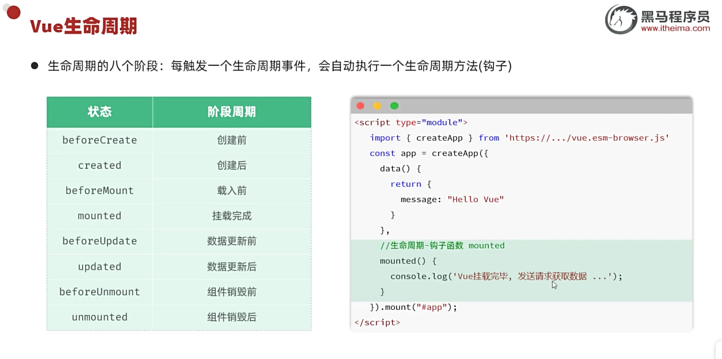Image resolution: width=722 pixels, height=359 pixels.
Task: Click the green maximize dot in code window
Action: pyautogui.click(x=394, y=106)
